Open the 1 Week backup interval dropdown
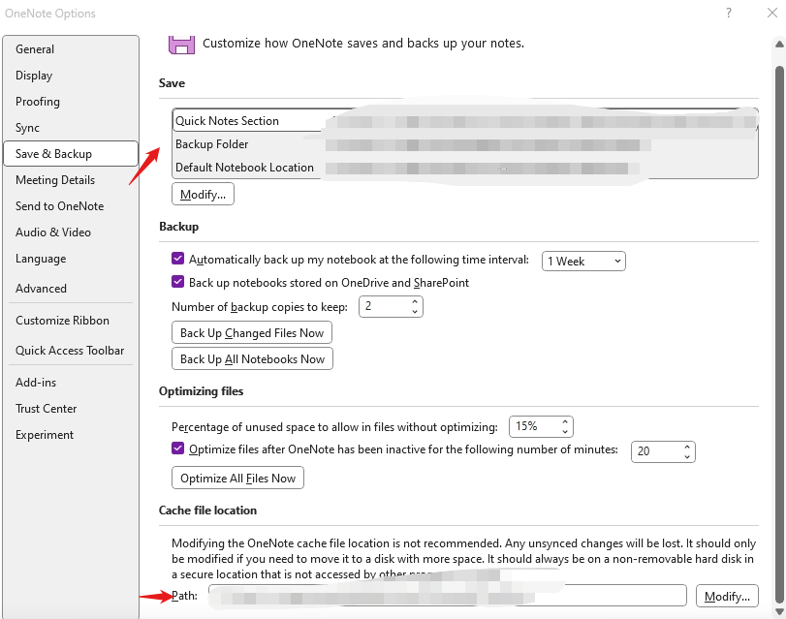 583,262
